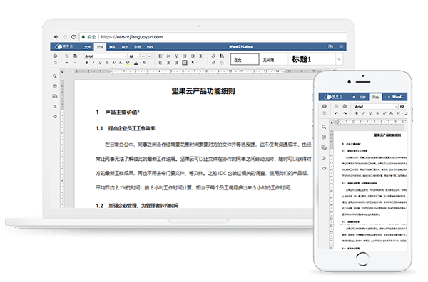The width and height of the screenshot is (428, 282).
Task: Toggle bold formatting in laptop toolbar
Action: (87, 63)
